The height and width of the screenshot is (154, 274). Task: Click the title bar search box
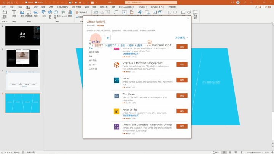tap(151, 2)
